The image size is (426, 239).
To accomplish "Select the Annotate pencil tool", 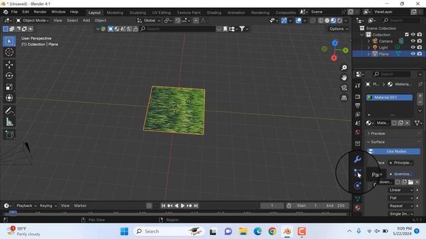I will (x=9, y=111).
